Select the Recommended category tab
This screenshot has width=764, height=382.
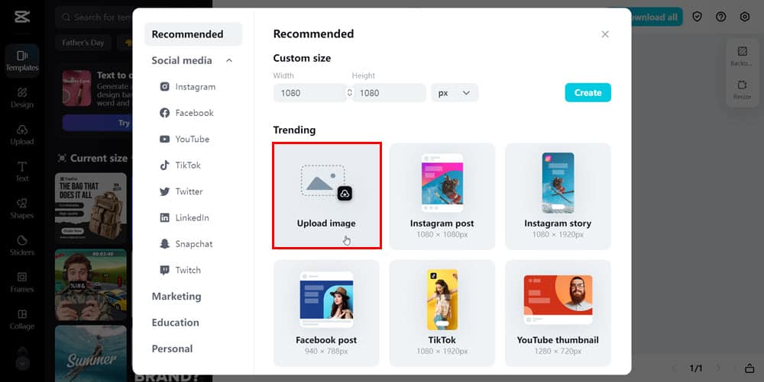193,34
